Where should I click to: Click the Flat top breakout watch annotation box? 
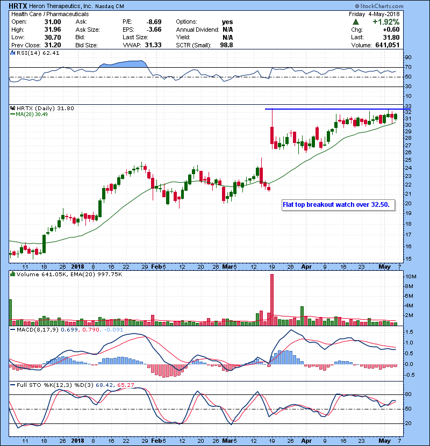click(339, 205)
